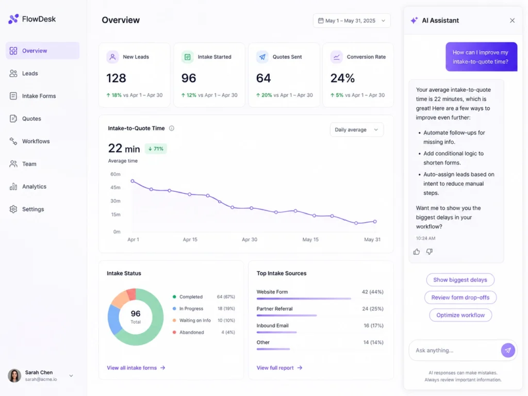This screenshot has width=528, height=396.
Task: Send message with paper plane button
Action: [508, 351]
